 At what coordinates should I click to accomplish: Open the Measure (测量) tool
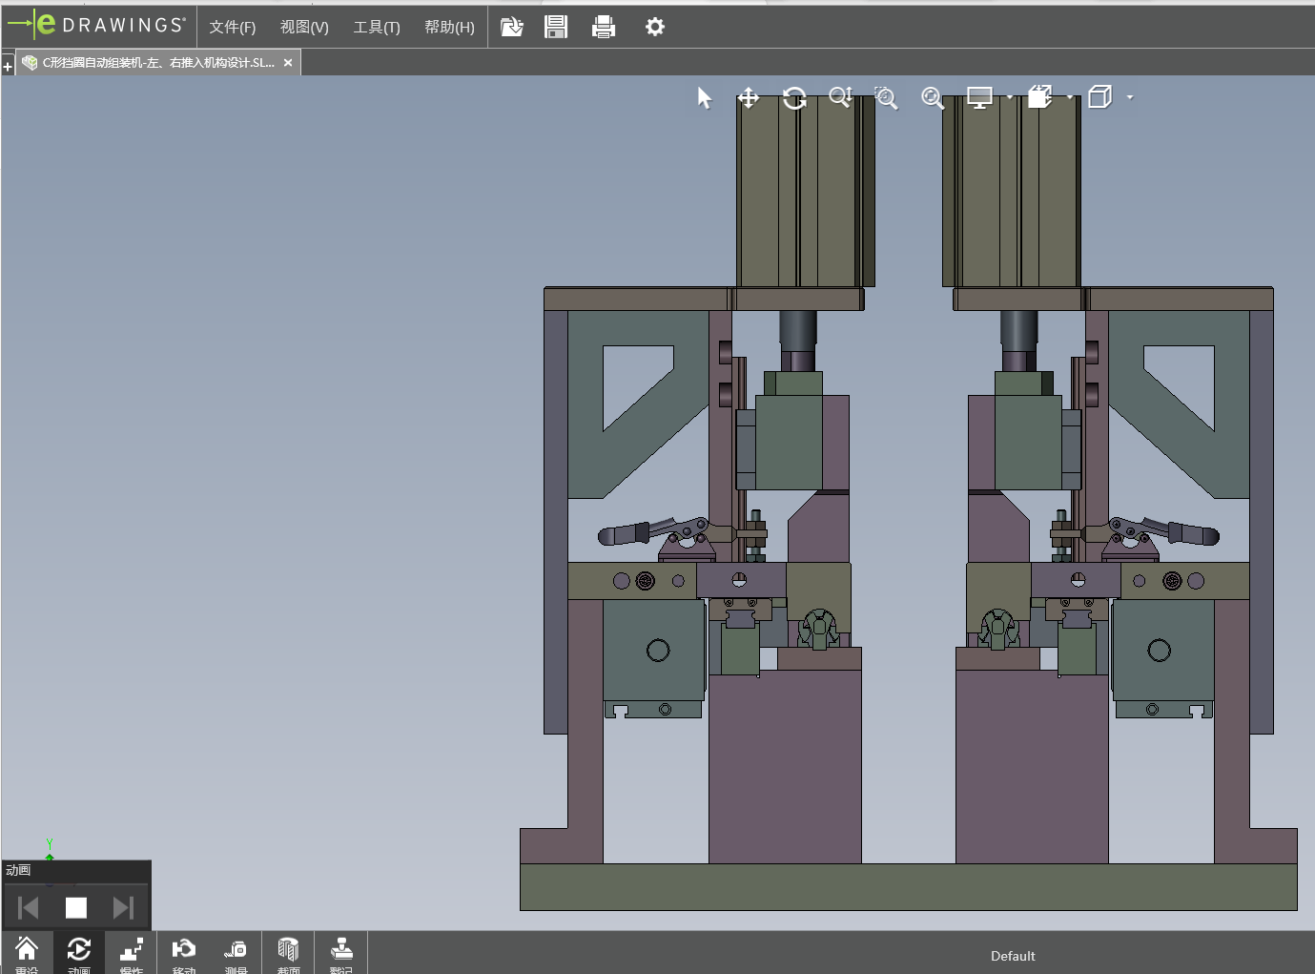236,952
